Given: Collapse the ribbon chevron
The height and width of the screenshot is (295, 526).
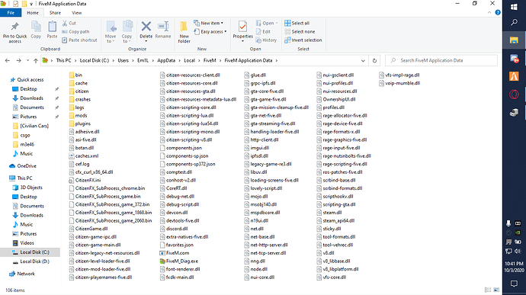Looking at the screenshot, I should pyautogui.click(x=489, y=12).
